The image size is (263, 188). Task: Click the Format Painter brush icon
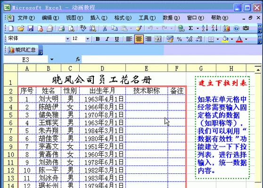point(139,28)
